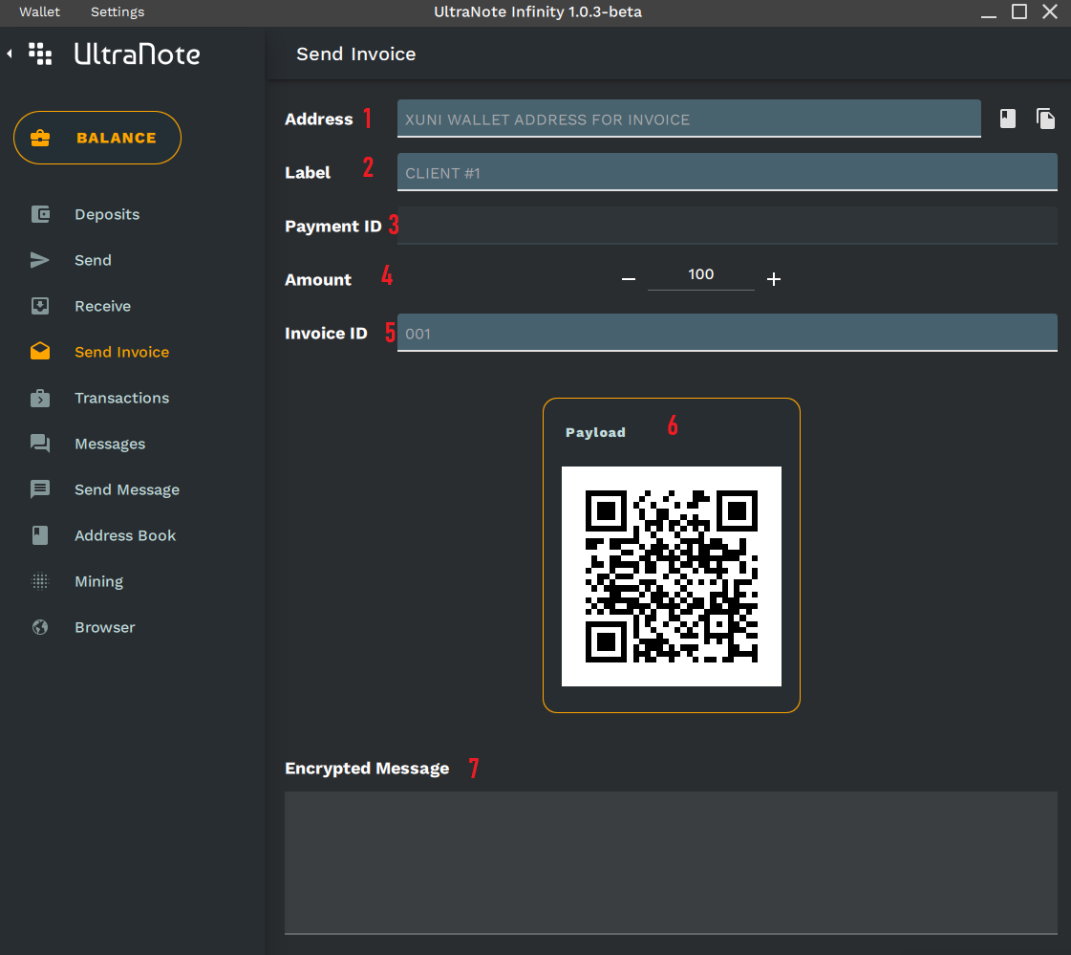Open the Wallet menu
The image size is (1071, 955).
pos(39,11)
